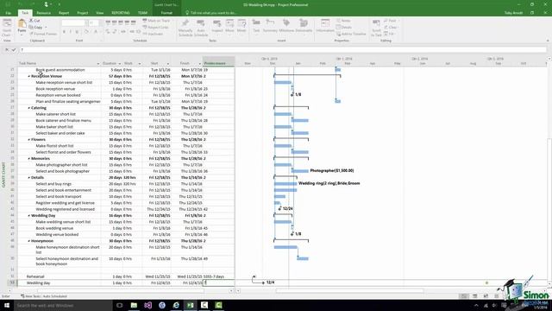This screenshot has width=552, height=311.
Task: Insert a Deliverable
Action: 304,27
